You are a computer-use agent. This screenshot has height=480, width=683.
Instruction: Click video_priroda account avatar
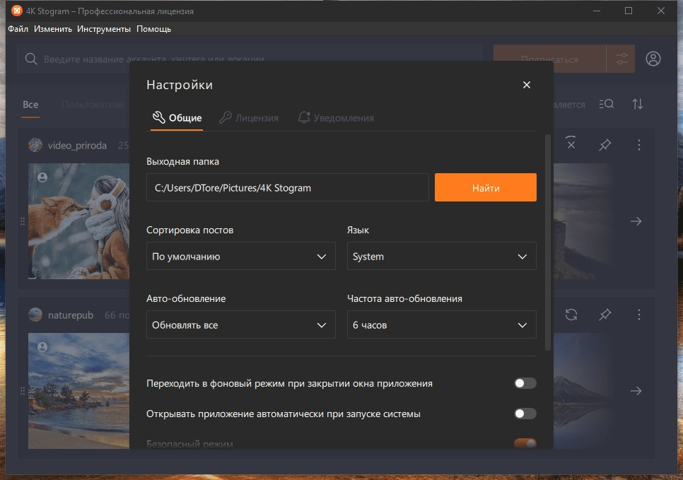[x=35, y=145]
